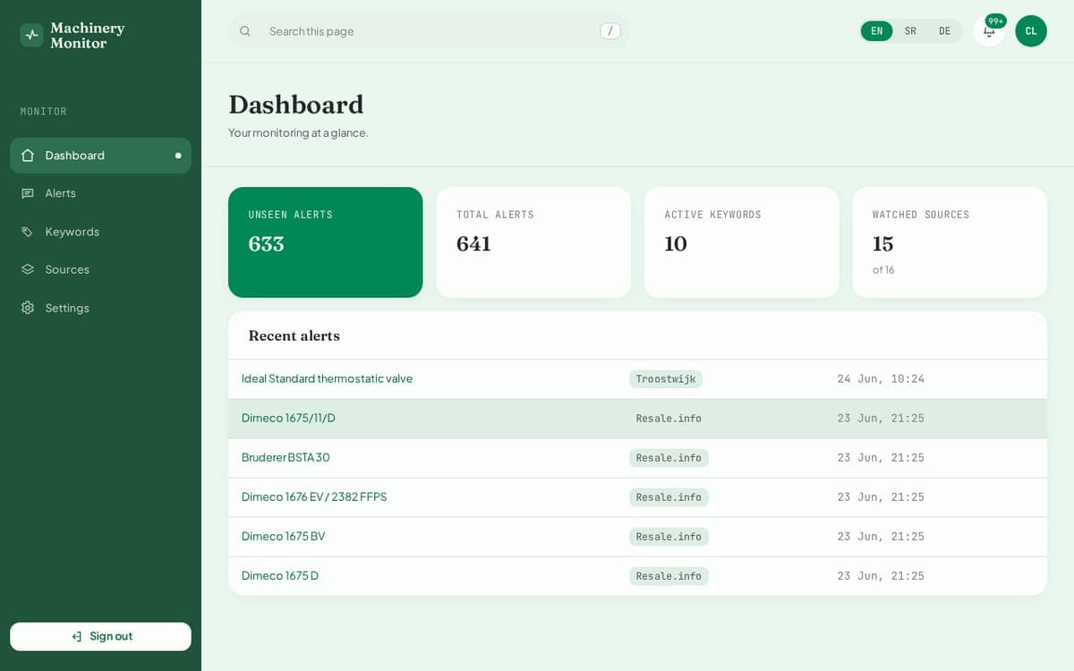The image size is (1074, 671).
Task: Open the Active Keywords 10 card
Action: 742,242
